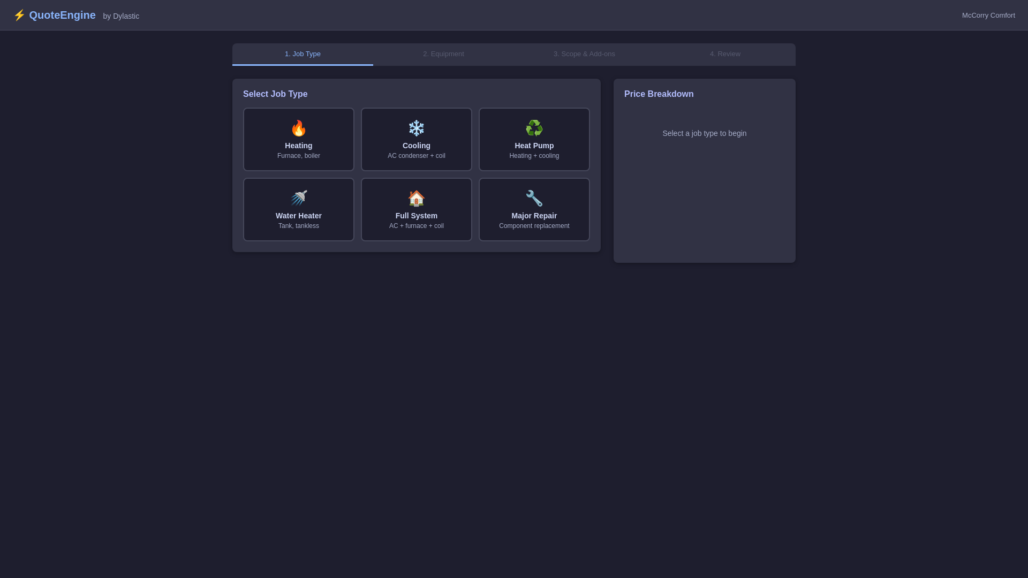This screenshot has width=1028, height=578.
Task: Click the Heat Pump recycle icon
Action: (x=534, y=128)
